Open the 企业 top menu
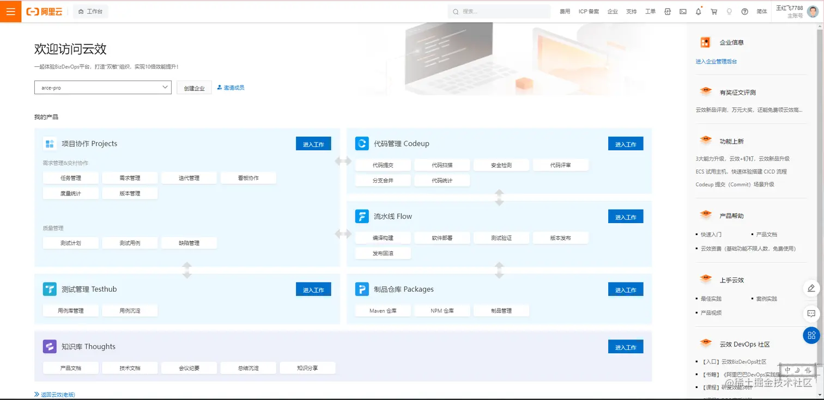This screenshot has height=400, width=824. (613, 11)
